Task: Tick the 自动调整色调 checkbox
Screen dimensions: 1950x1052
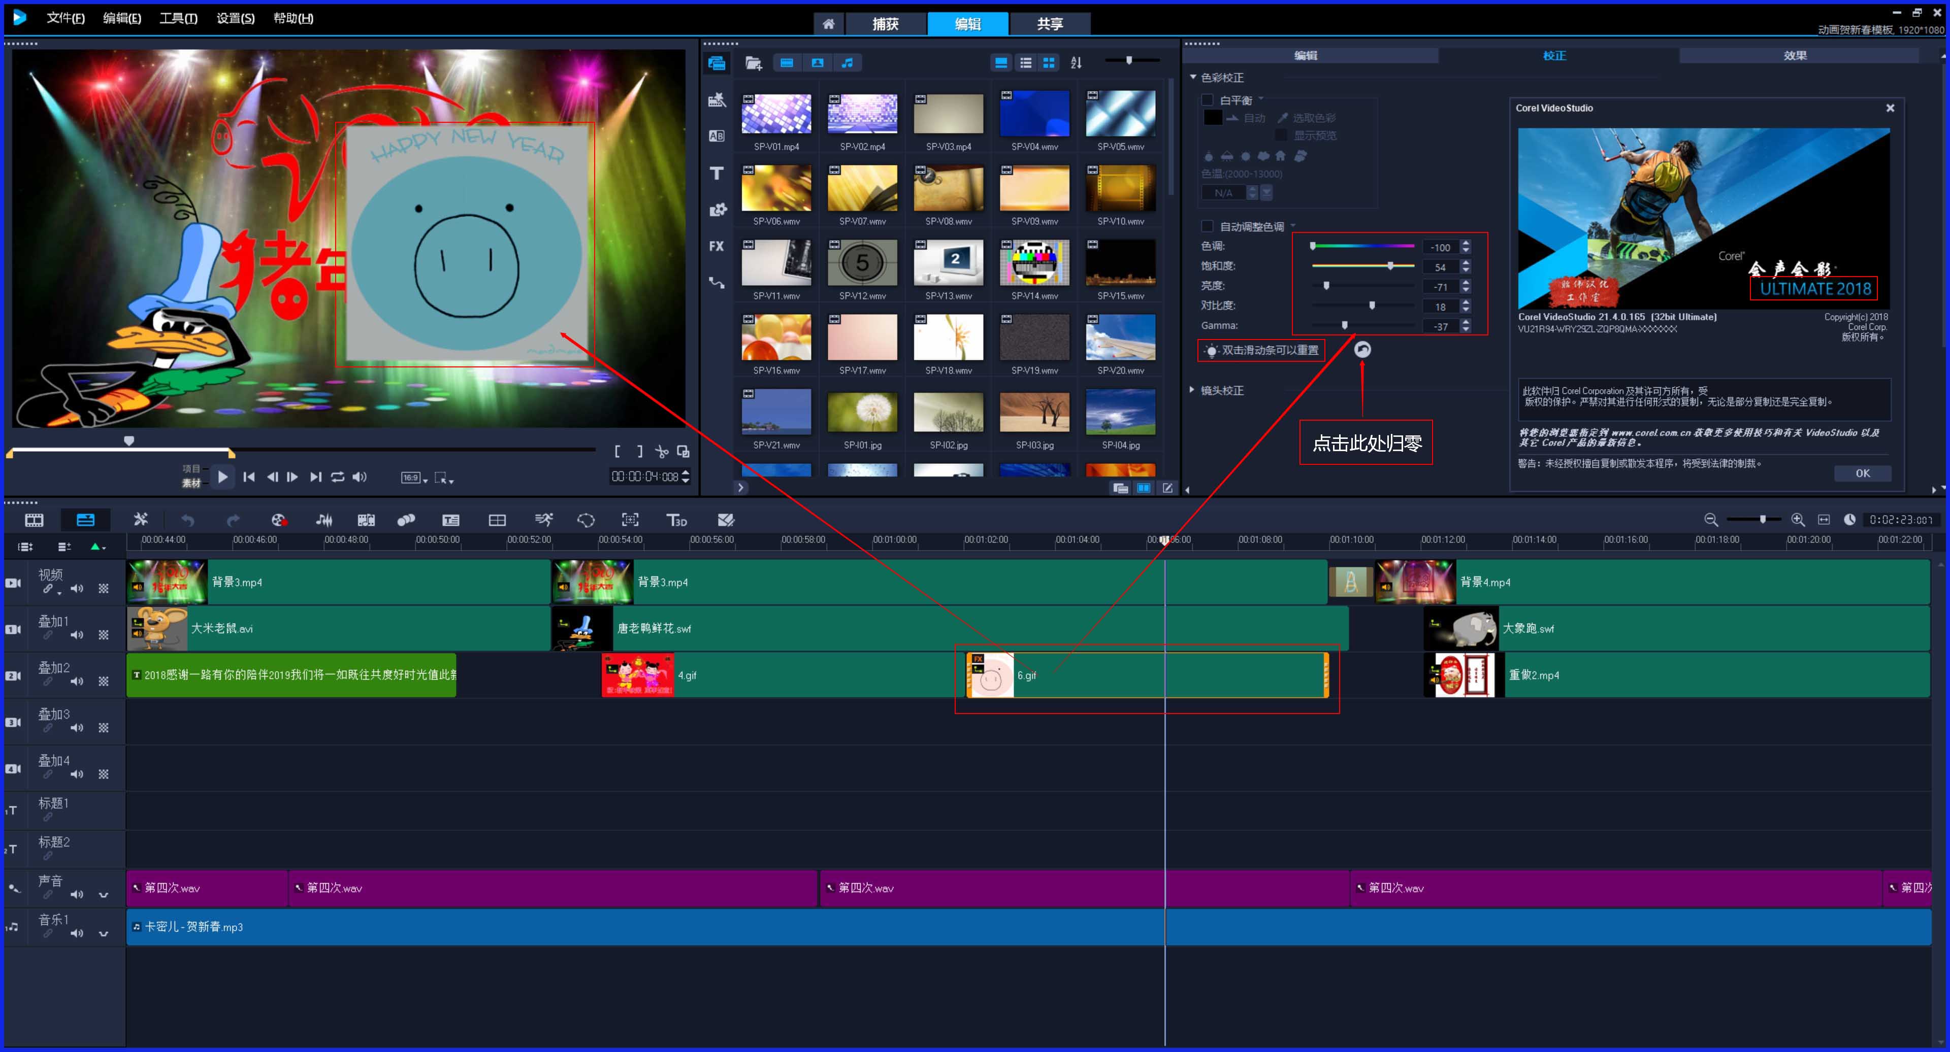Action: click(1208, 226)
